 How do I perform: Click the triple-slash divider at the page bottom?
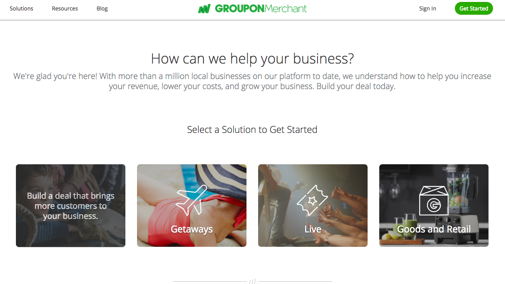(x=252, y=281)
